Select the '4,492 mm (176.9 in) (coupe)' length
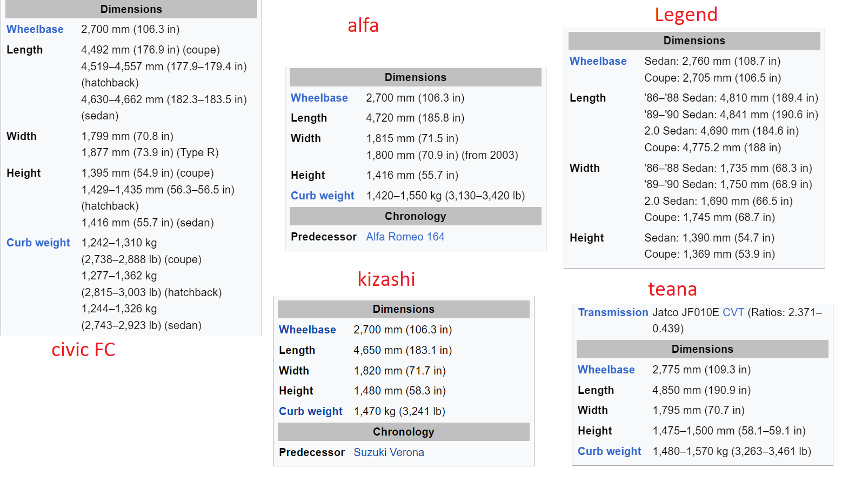Screen dimensions: 842x495 (x=151, y=50)
